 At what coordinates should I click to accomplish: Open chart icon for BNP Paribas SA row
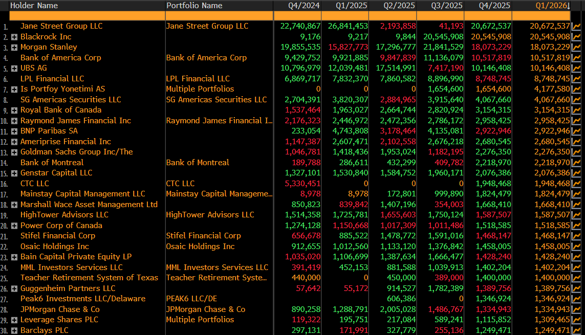pyautogui.click(x=576, y=131)
